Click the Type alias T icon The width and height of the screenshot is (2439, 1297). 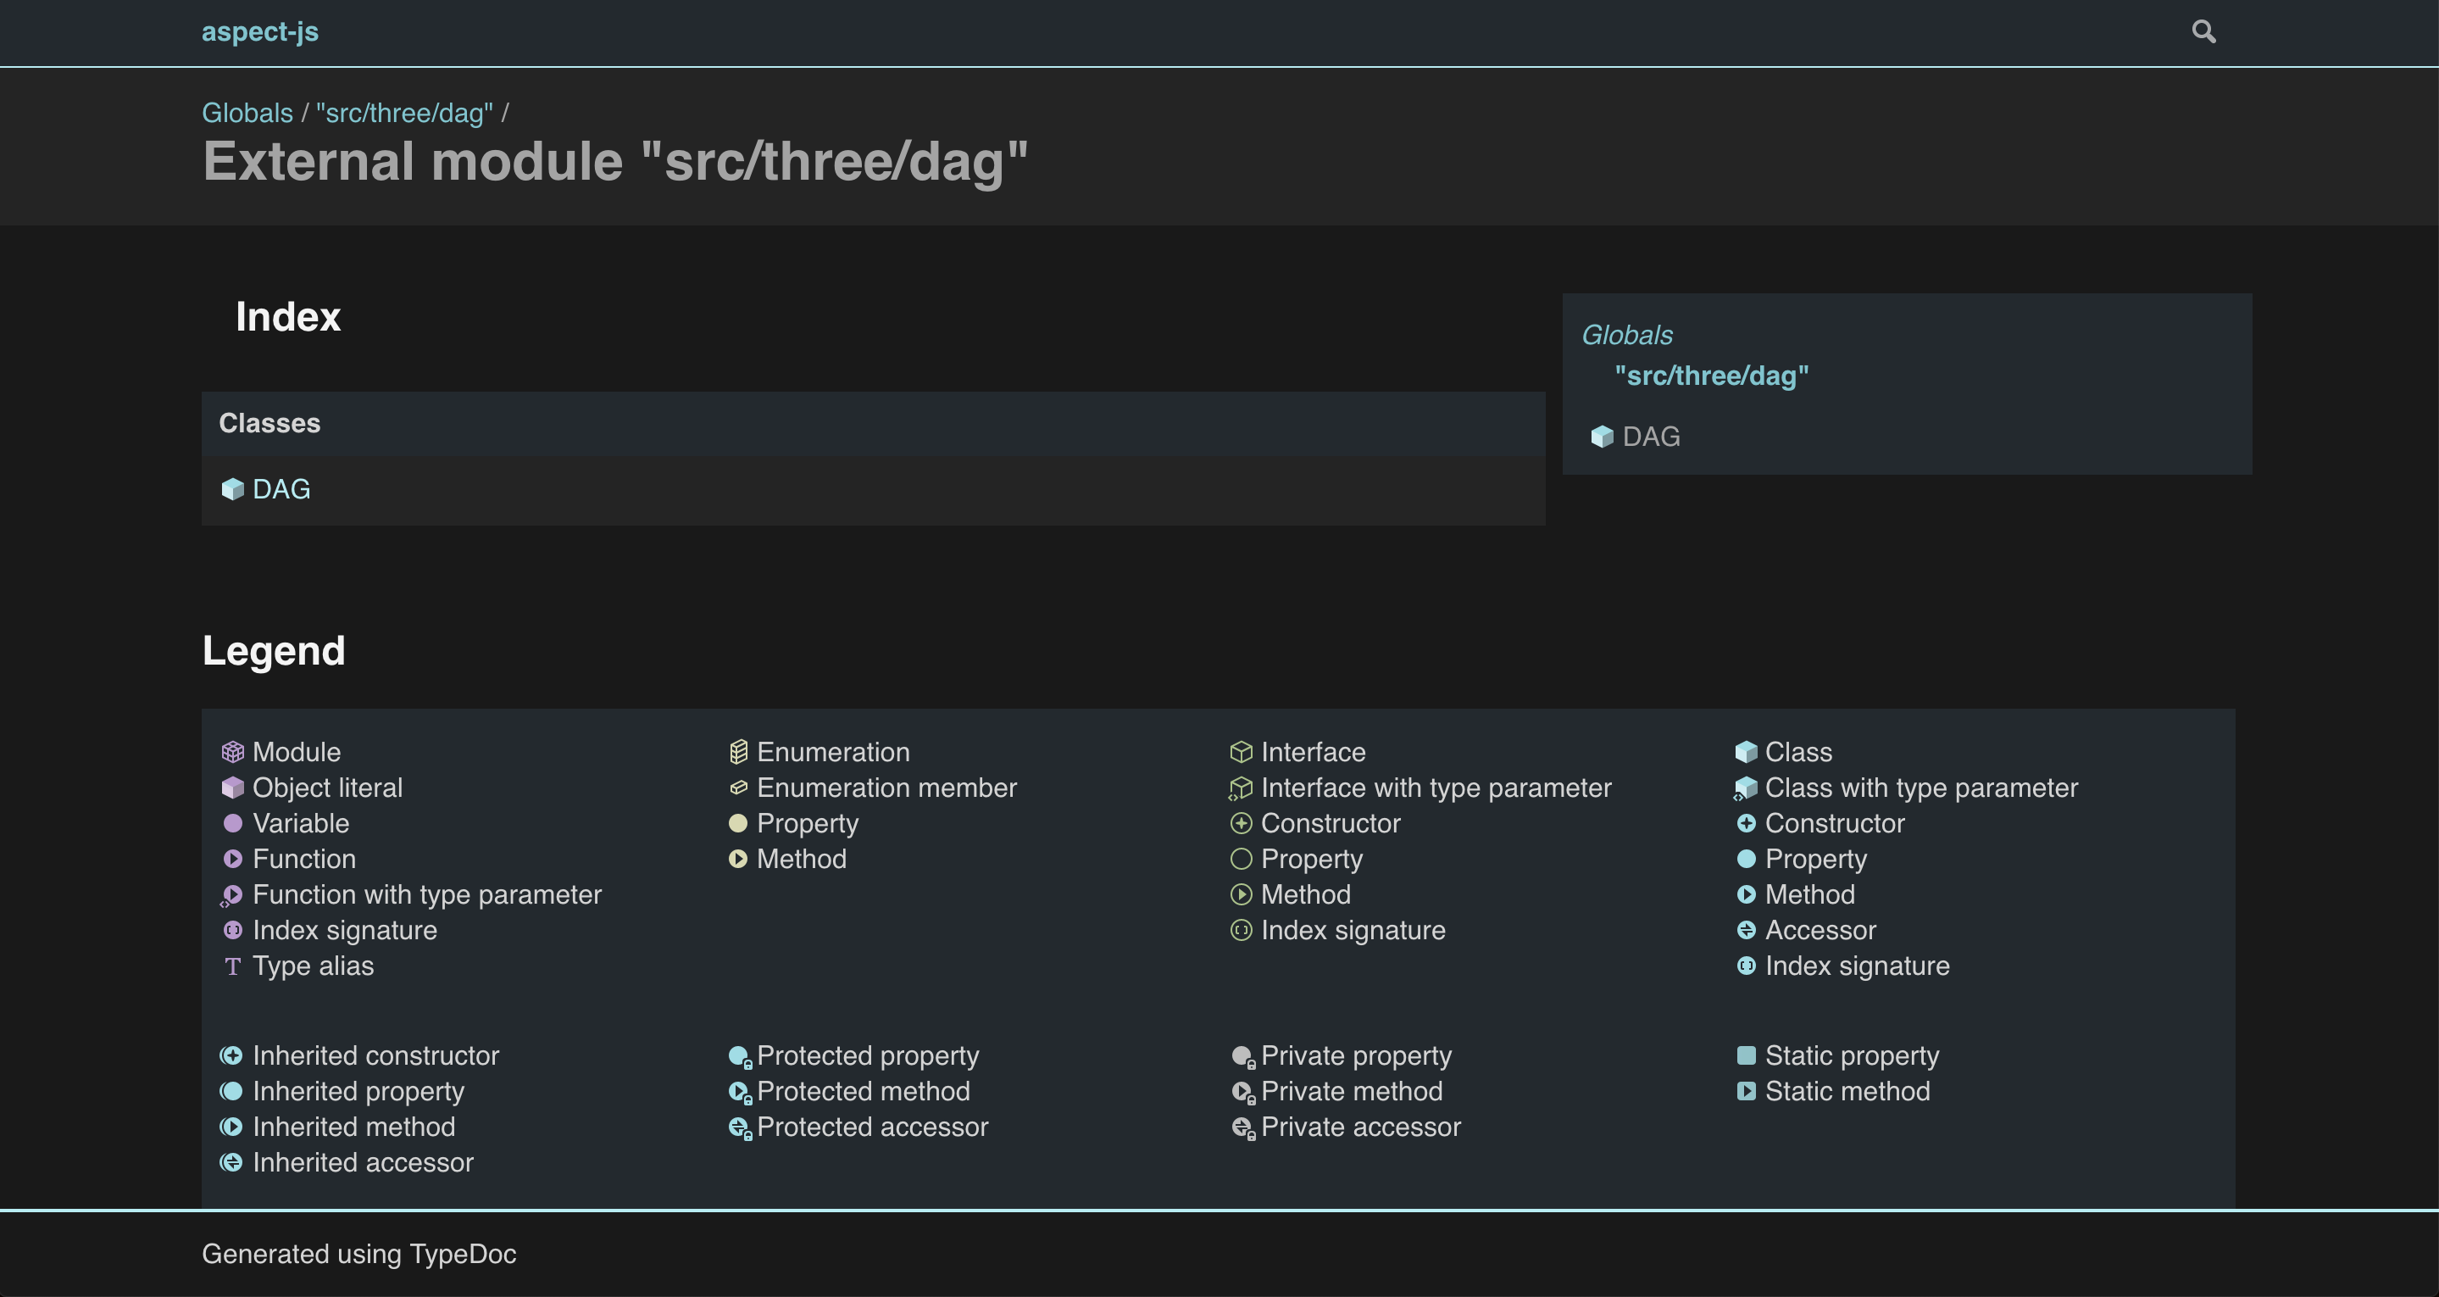pyautogui.click(x=232, y=966)
